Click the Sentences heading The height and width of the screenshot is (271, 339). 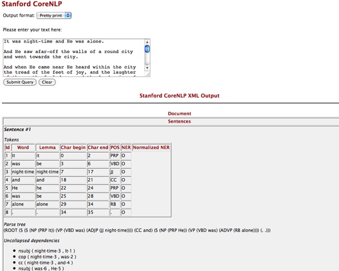click(179, 121)
